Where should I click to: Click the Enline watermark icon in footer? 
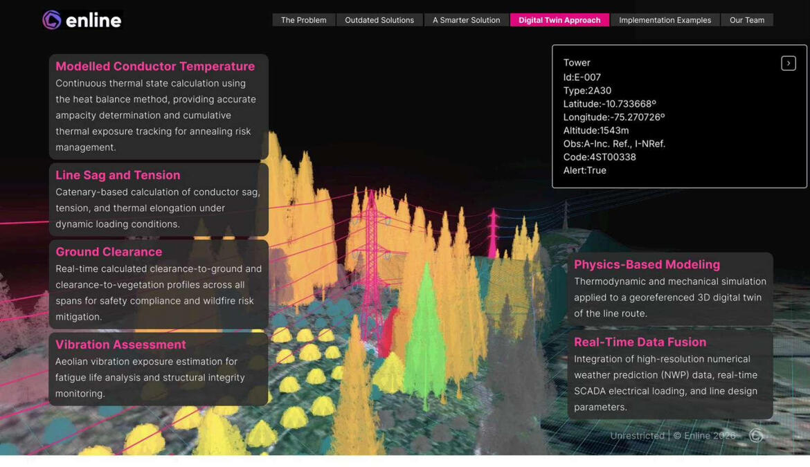pos(756,436)
